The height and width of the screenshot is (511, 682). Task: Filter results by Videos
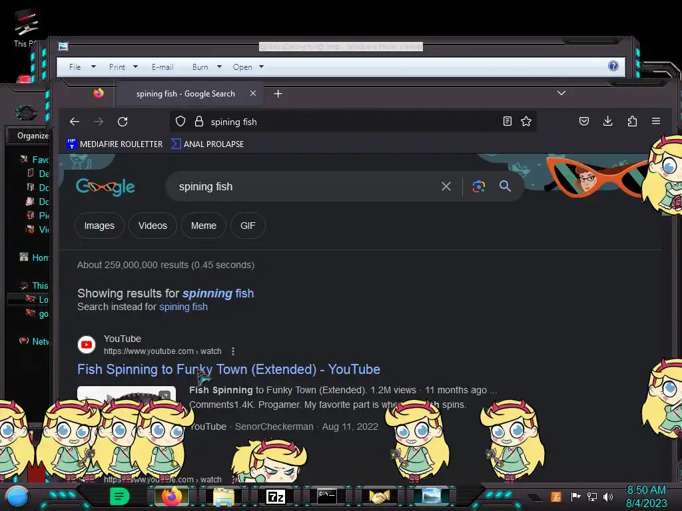[153, 226]
